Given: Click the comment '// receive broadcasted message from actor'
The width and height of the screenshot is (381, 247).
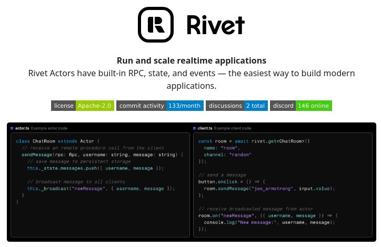Looking at the screenshot, I should tap(256, 209).
